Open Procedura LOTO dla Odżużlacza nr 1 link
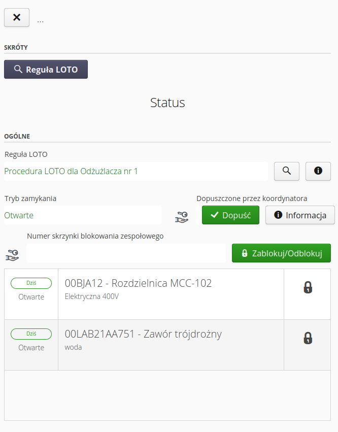 point(71,172)
